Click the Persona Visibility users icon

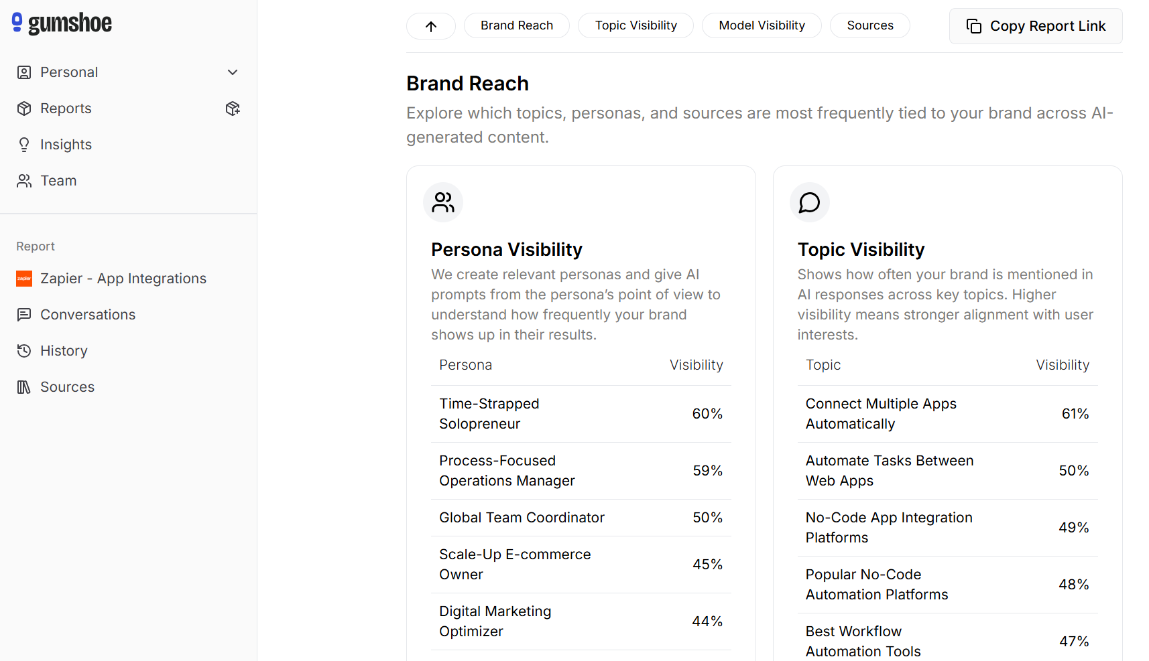coord(443,202)
